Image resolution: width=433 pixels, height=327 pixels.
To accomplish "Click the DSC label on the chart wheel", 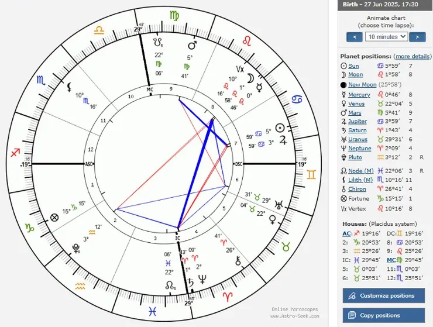I will 239,164.
